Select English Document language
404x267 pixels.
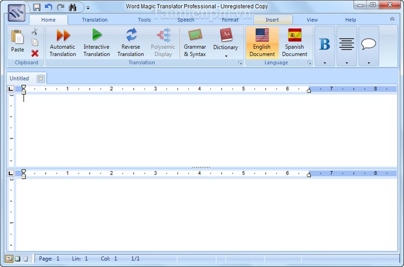[262, 43]
